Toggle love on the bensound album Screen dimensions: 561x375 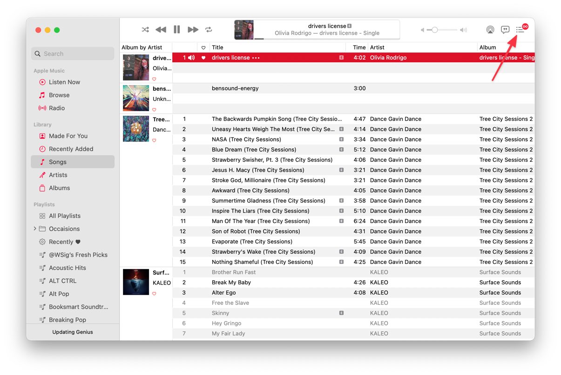tap(154, 110)
